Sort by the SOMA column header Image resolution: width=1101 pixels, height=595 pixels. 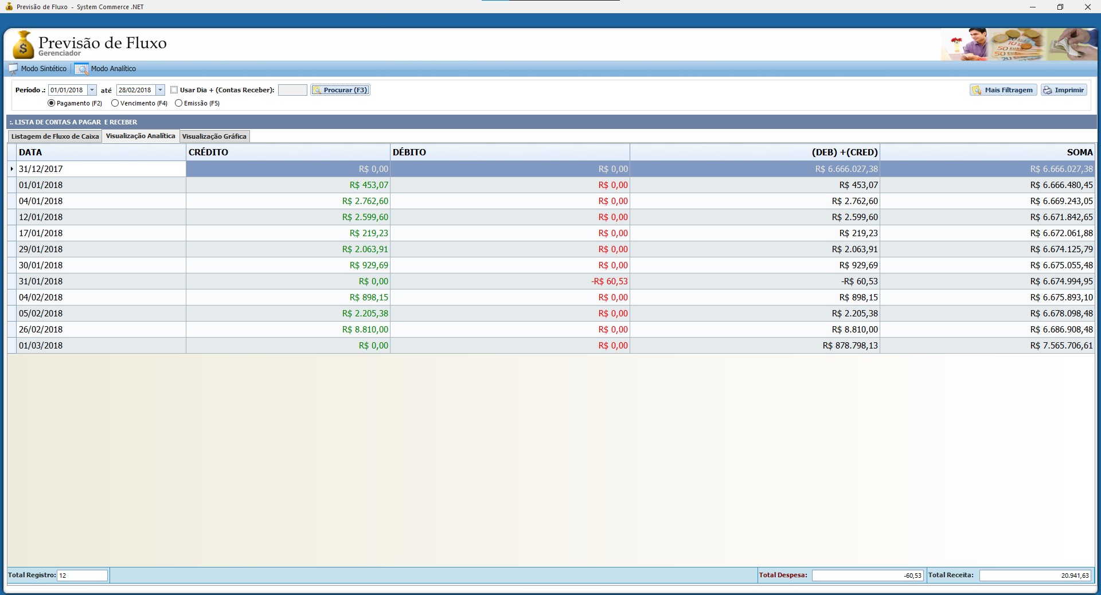click(986, 152)
